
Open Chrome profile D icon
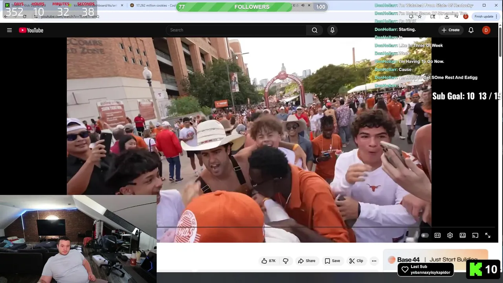pos(466,17)
